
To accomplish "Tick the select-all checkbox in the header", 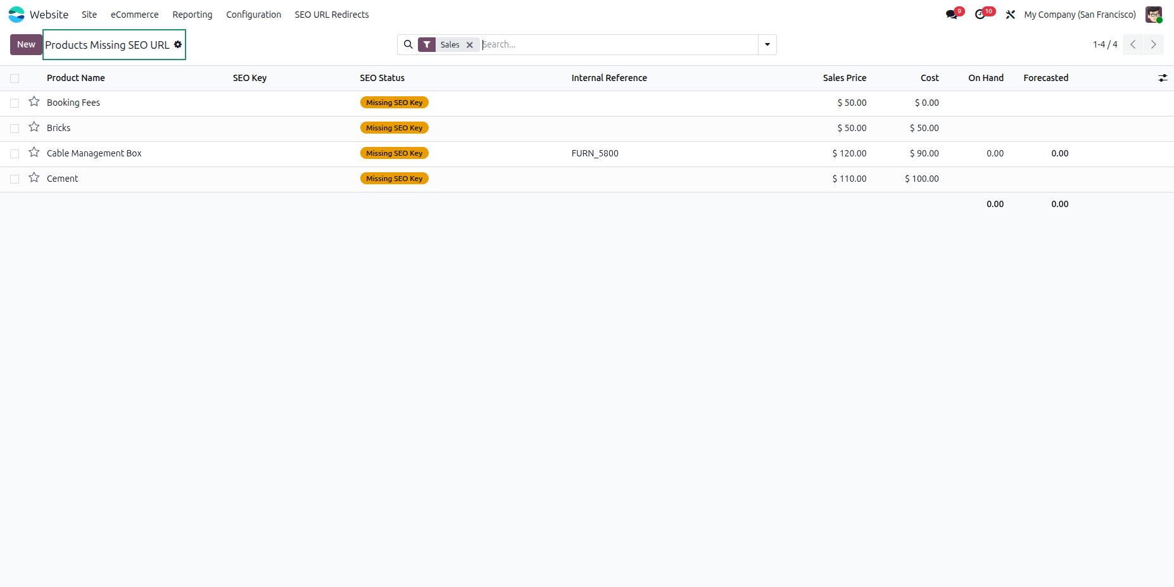I will tap(15, 79).
